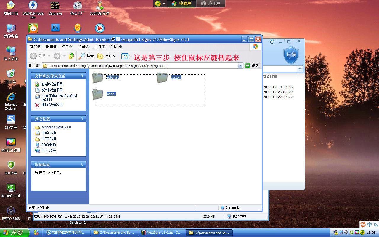Toggle the Sogou 中 input mode indicator
379x237 pixels.
point(369,225)
